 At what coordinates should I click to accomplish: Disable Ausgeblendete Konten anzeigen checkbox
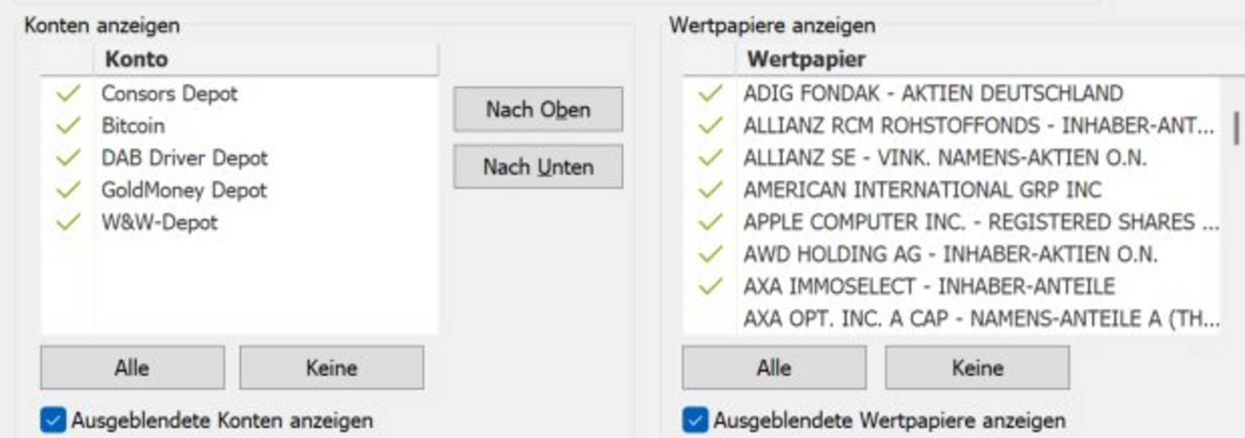[x=53, y=420]
